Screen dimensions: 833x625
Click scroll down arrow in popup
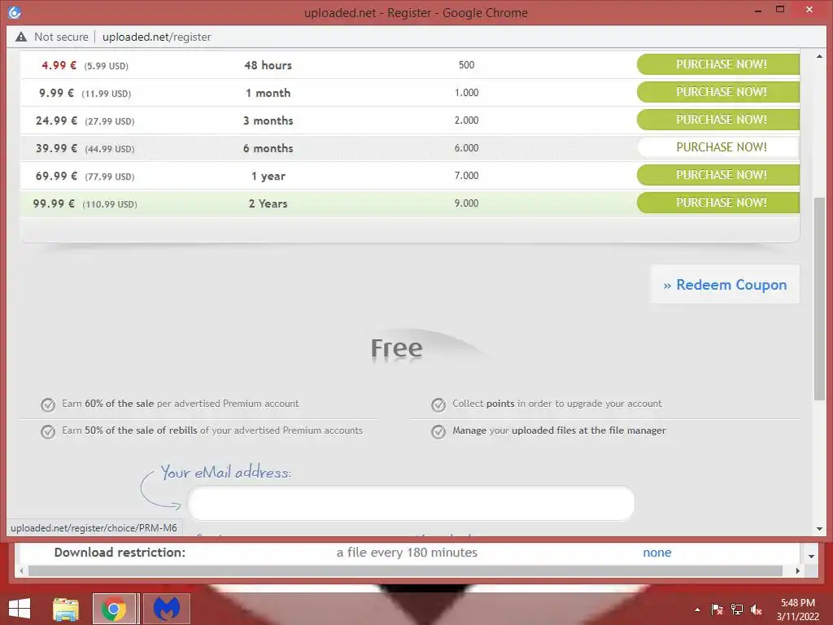819,529
